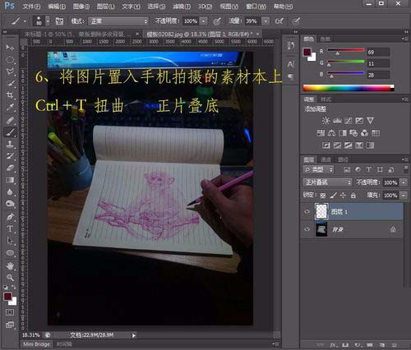
Task: Hide the 背景 layer with its eye icon
Action: click(307, 229)
